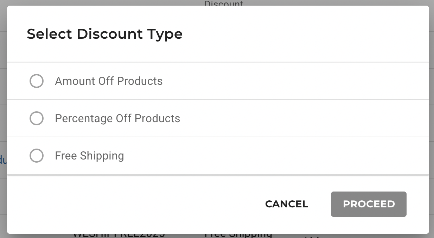
Task: Click the "Amount Off Products" label text
Action: click(109, 81)
